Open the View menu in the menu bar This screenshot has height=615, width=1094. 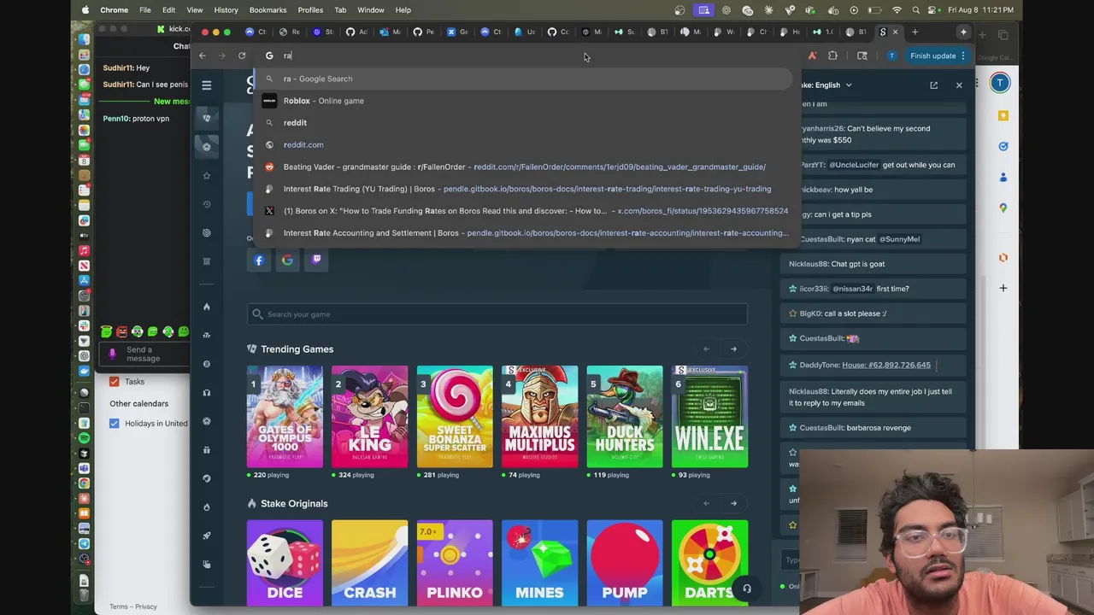coord(195,10)
